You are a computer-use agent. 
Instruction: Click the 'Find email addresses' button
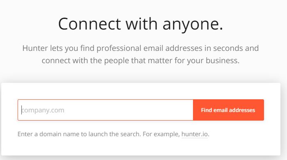point(228,110)
